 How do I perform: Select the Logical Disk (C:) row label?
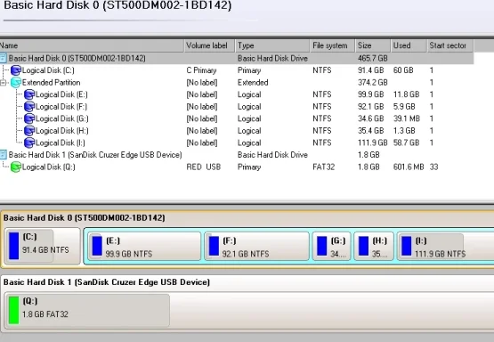point(48,70)
